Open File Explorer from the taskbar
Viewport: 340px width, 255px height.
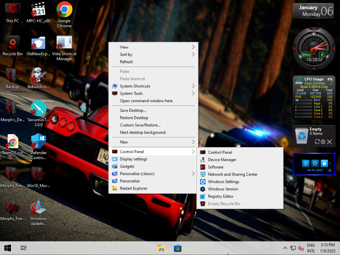tap(161, 248)
